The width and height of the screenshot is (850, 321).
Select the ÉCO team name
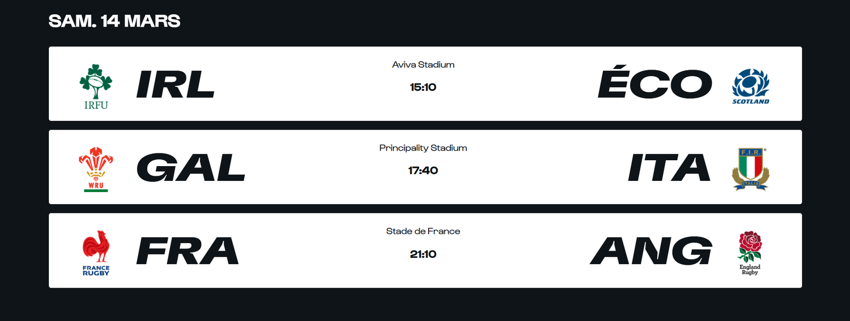654,83
